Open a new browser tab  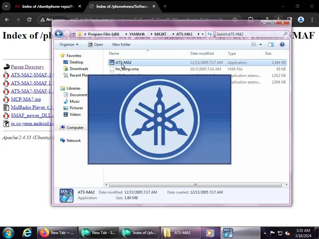[165, 7]
